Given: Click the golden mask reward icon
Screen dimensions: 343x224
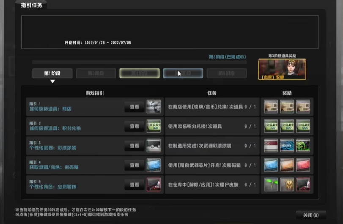Looking at the screenshot, I should coord(287,185).
